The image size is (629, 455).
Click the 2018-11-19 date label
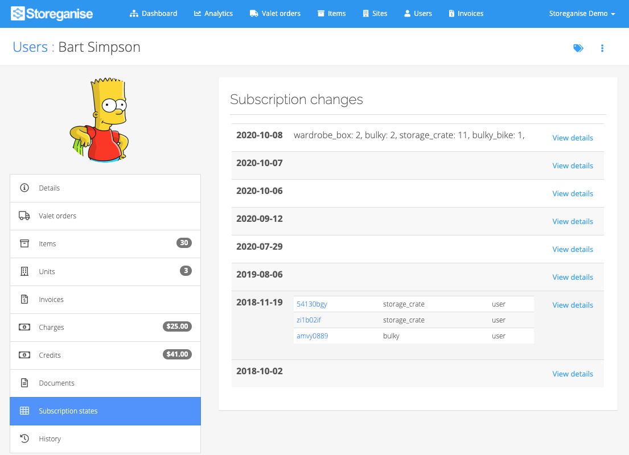point(259,302)
